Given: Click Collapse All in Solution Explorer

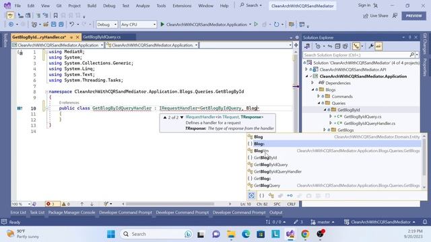Looking at the screenshot, I should (x=337, y=46).
